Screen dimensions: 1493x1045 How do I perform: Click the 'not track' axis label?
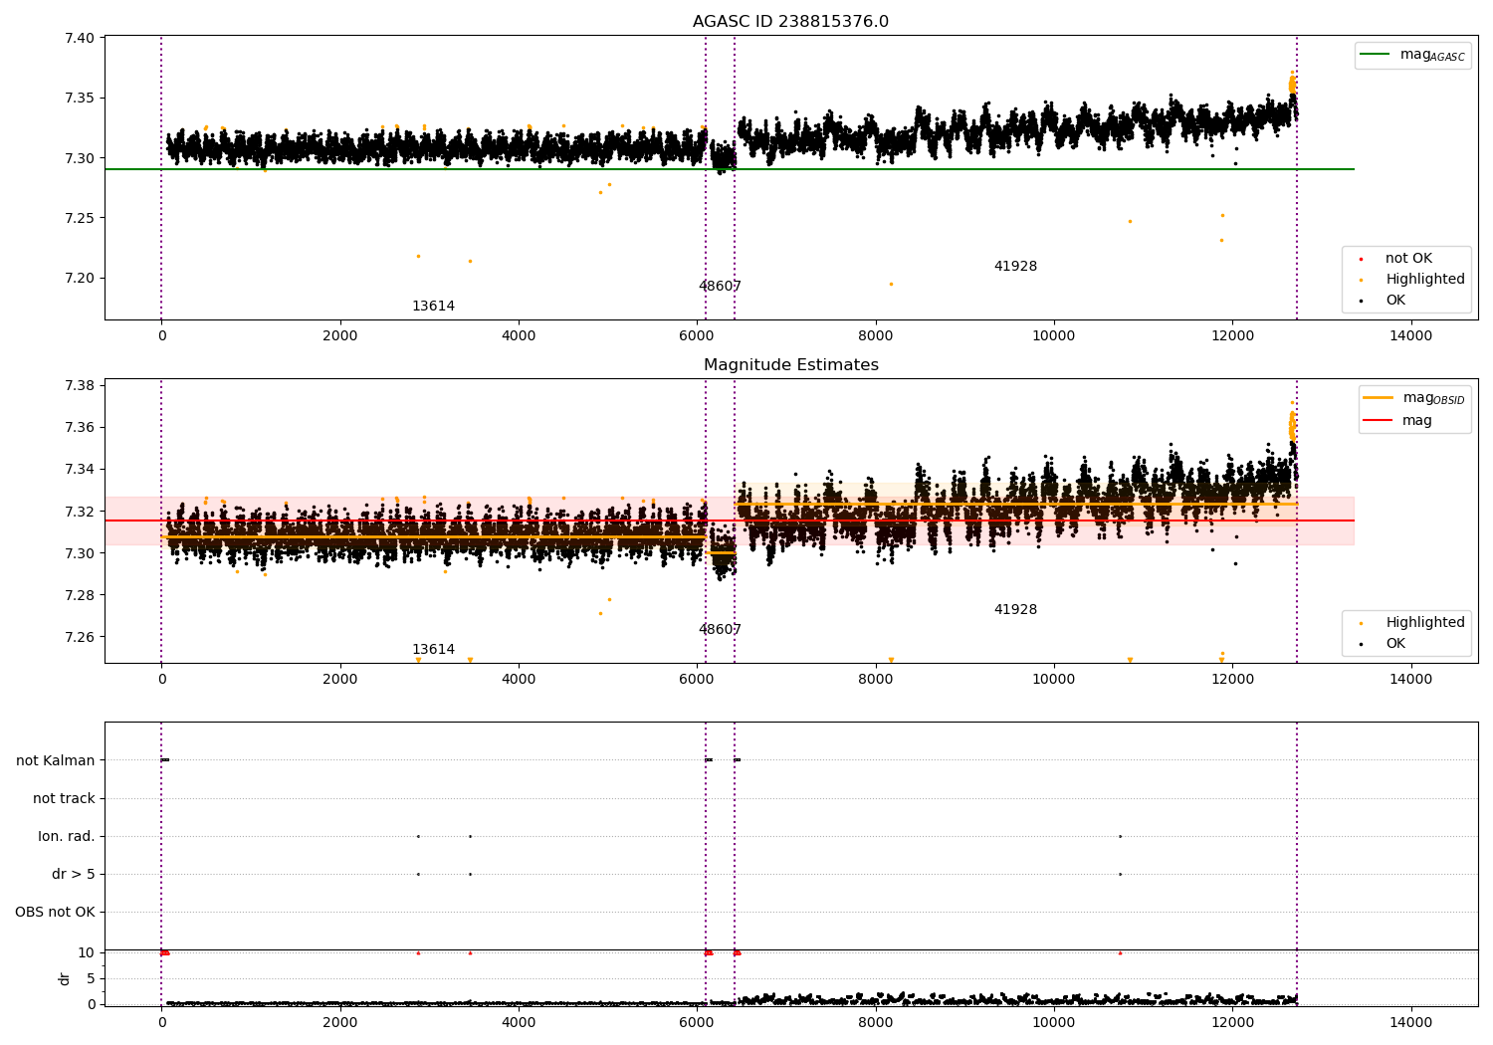coord(64,798)
